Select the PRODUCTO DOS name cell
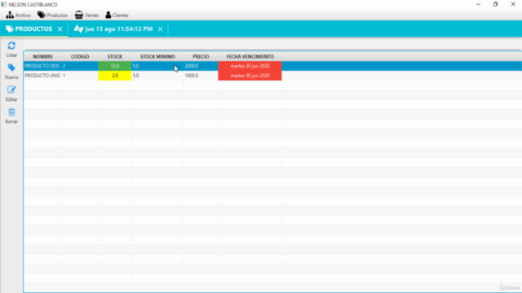This screenshot has height=293, width=522. (42, 66)
